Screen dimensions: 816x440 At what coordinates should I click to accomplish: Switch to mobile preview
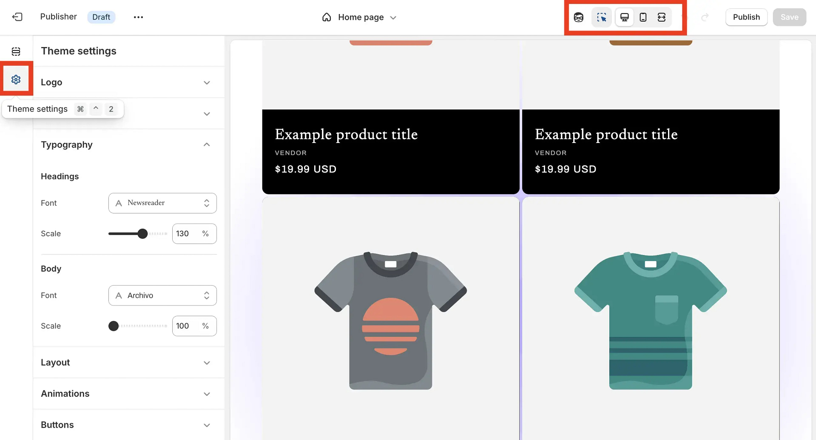click(x=643, y=17)
